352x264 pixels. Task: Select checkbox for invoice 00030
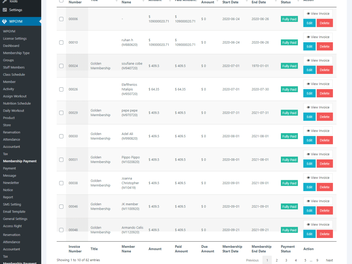click(x=61, y=136)
